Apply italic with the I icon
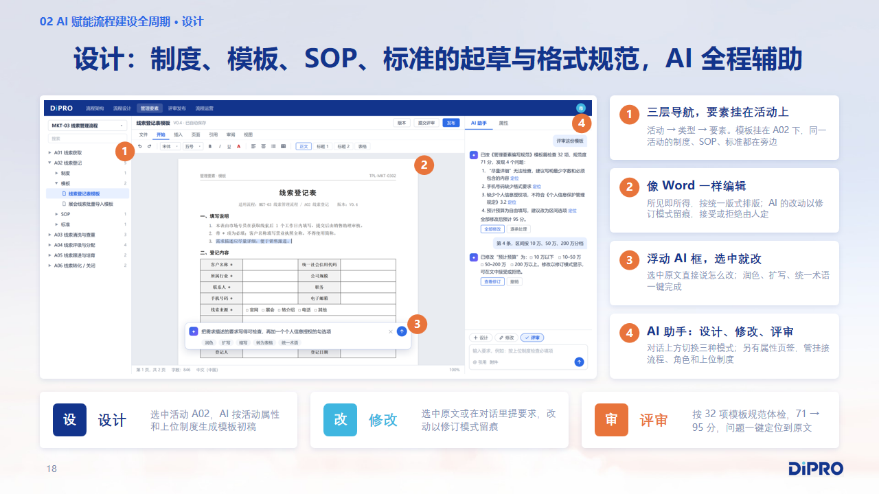 click(220, 146)
